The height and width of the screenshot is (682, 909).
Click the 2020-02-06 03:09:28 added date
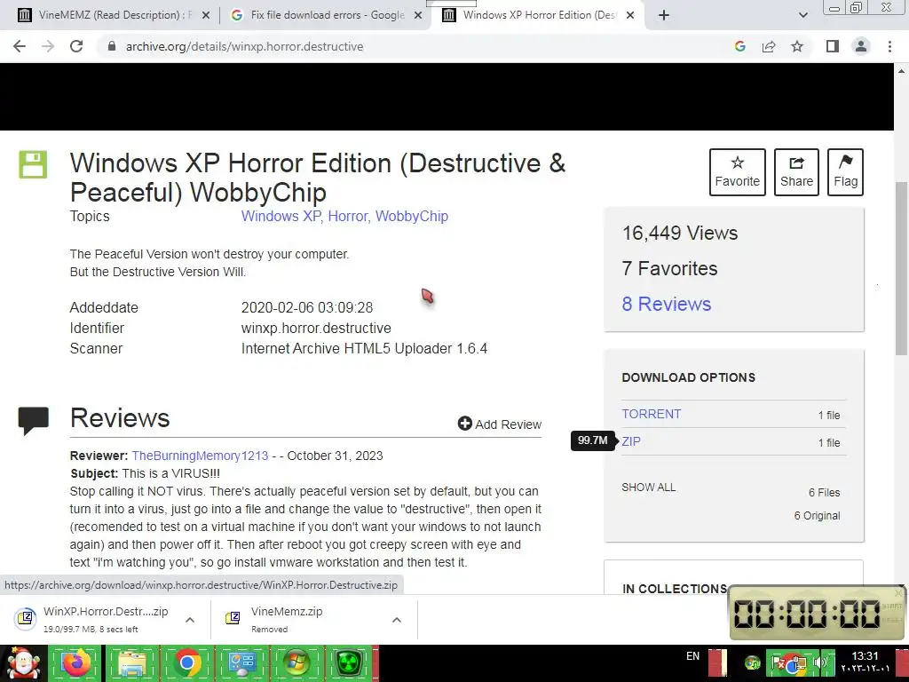pos(306,307)
